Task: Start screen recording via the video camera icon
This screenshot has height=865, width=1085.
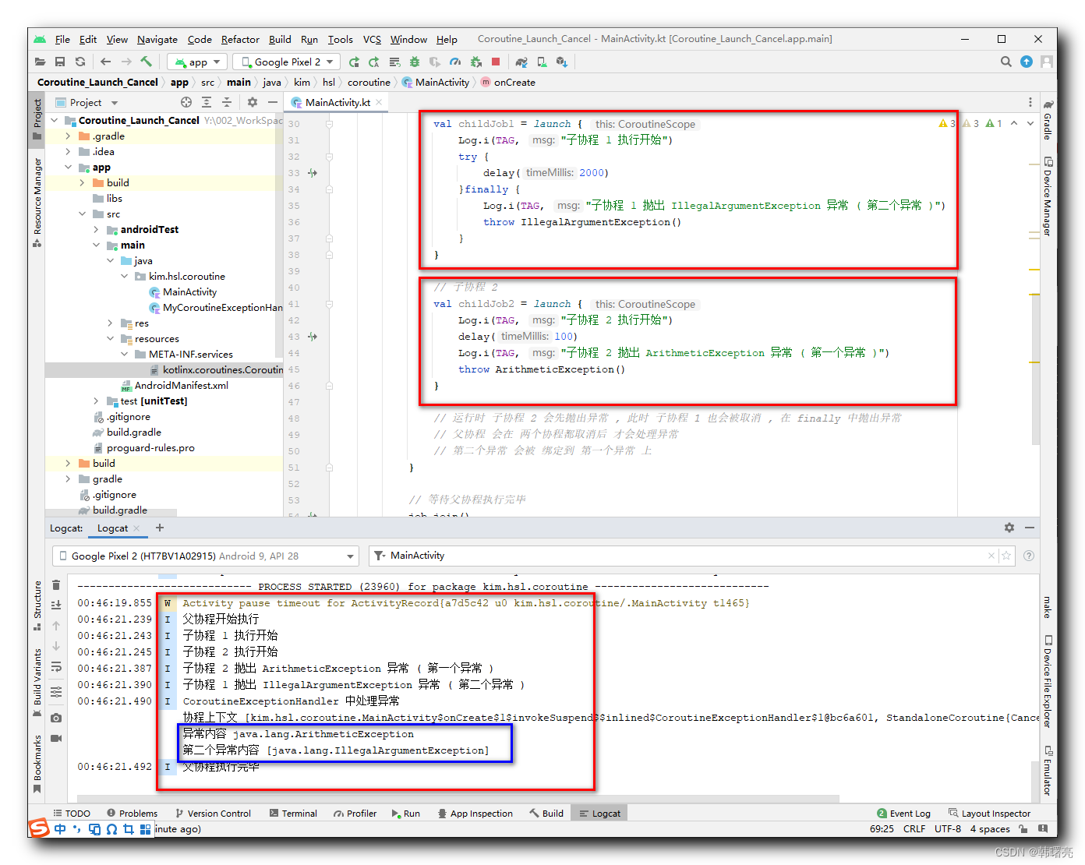Action: (56, 738)
